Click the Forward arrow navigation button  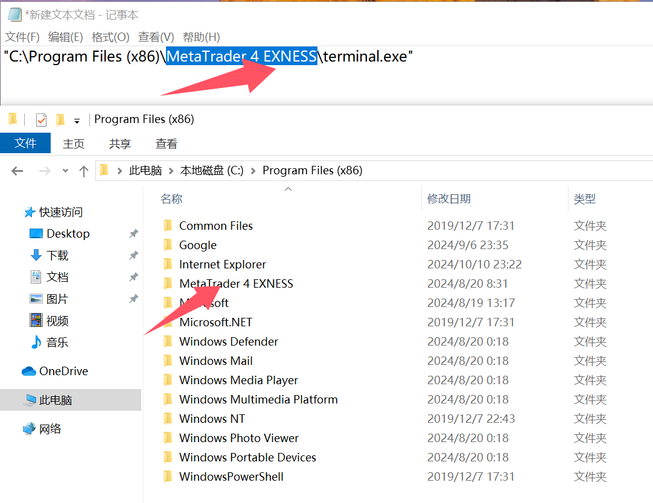[45, 171]
